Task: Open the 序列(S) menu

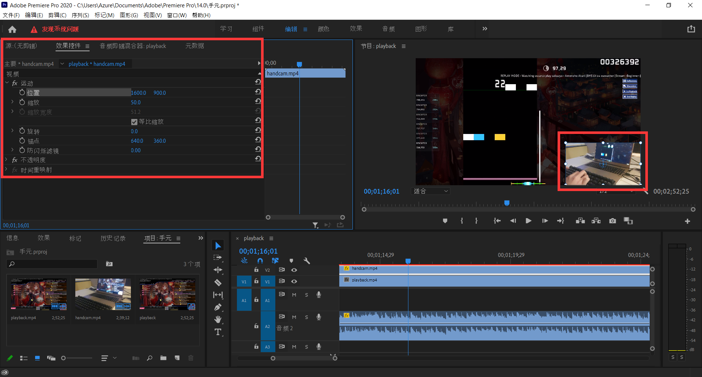Action: tap(80, 15)
